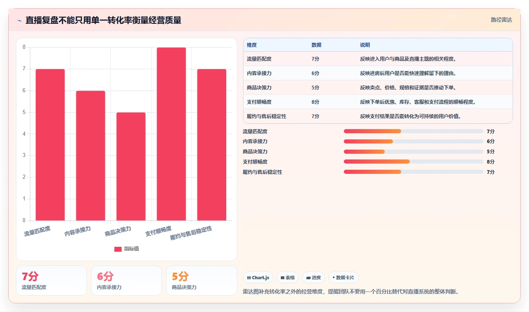Click the 商品决策力 label in the progress list
Screen dimensions: 529x312
coord(255,152)
